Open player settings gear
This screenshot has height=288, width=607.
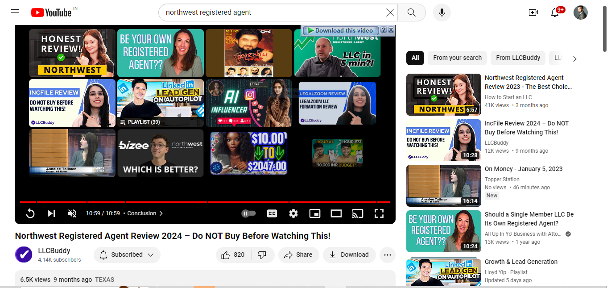point(293,213)
